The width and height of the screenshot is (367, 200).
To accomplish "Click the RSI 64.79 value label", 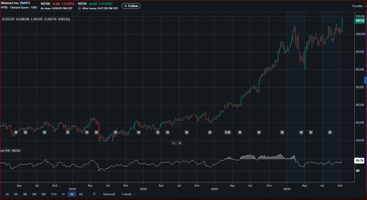I will coord(359,161).
